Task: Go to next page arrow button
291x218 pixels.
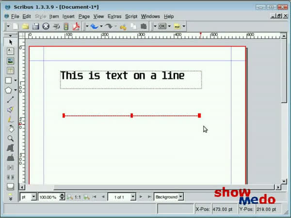Action: 141,197
